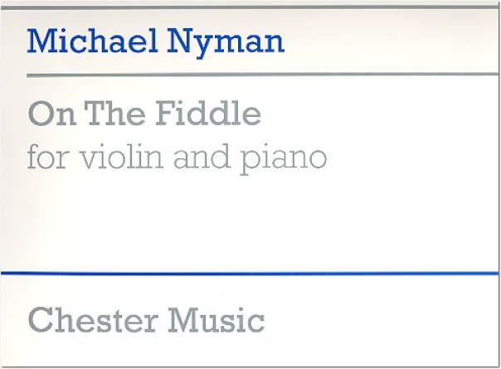Click the gray border line at top
Image resolution: width=501 pixels, height=369 pixels.
(250, 7)
